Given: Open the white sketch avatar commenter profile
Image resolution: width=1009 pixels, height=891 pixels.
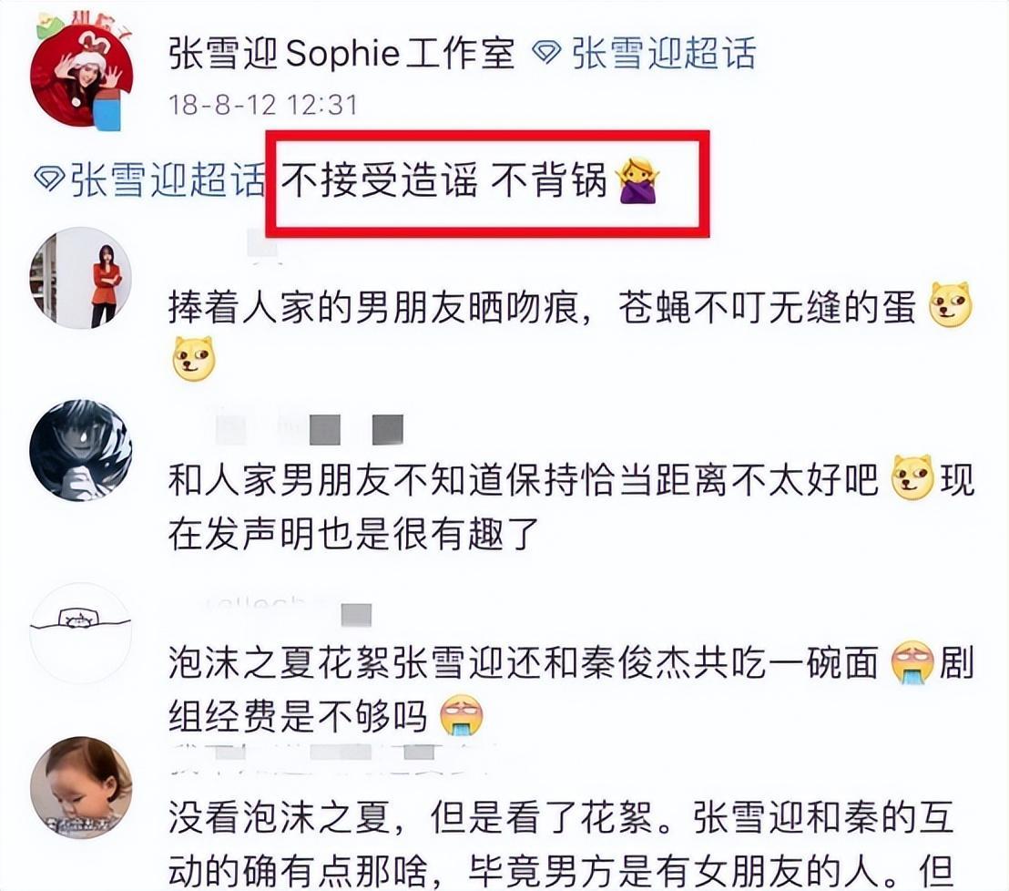Looking at the screenshot, I should [x=81, y=633].
